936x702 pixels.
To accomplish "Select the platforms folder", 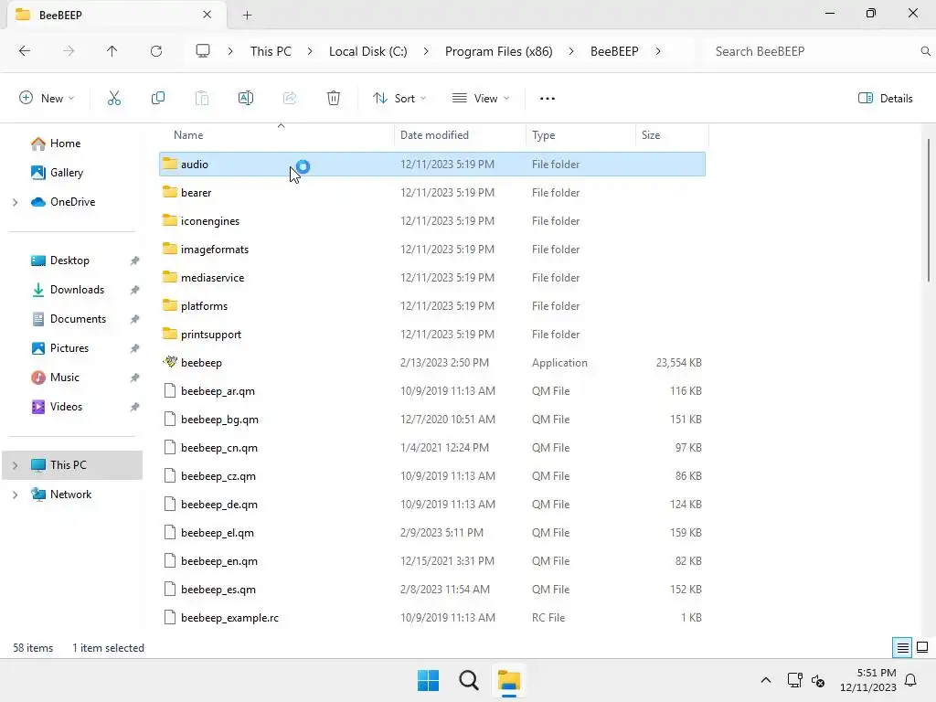I will [432, 305].
